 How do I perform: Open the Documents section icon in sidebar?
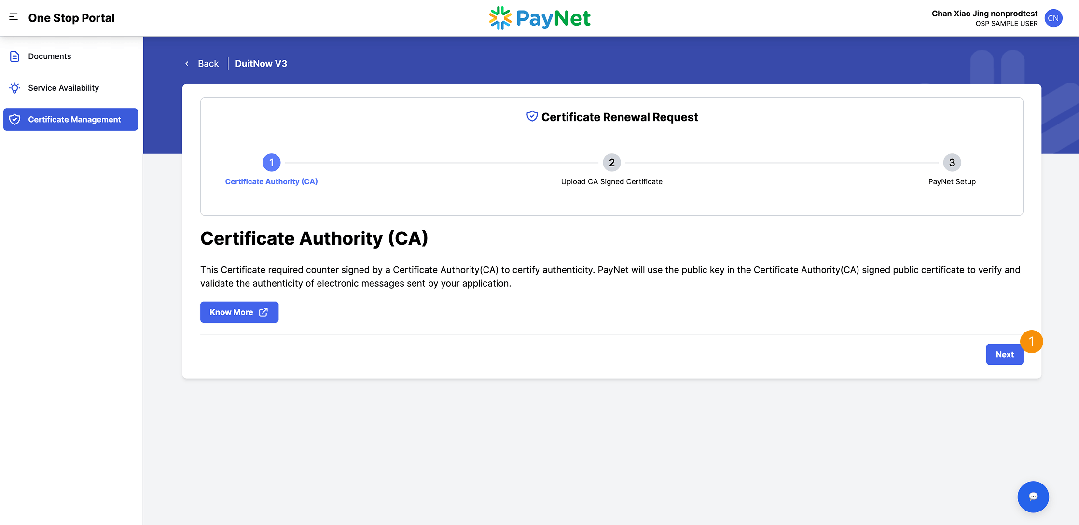(x=14, y=56)
